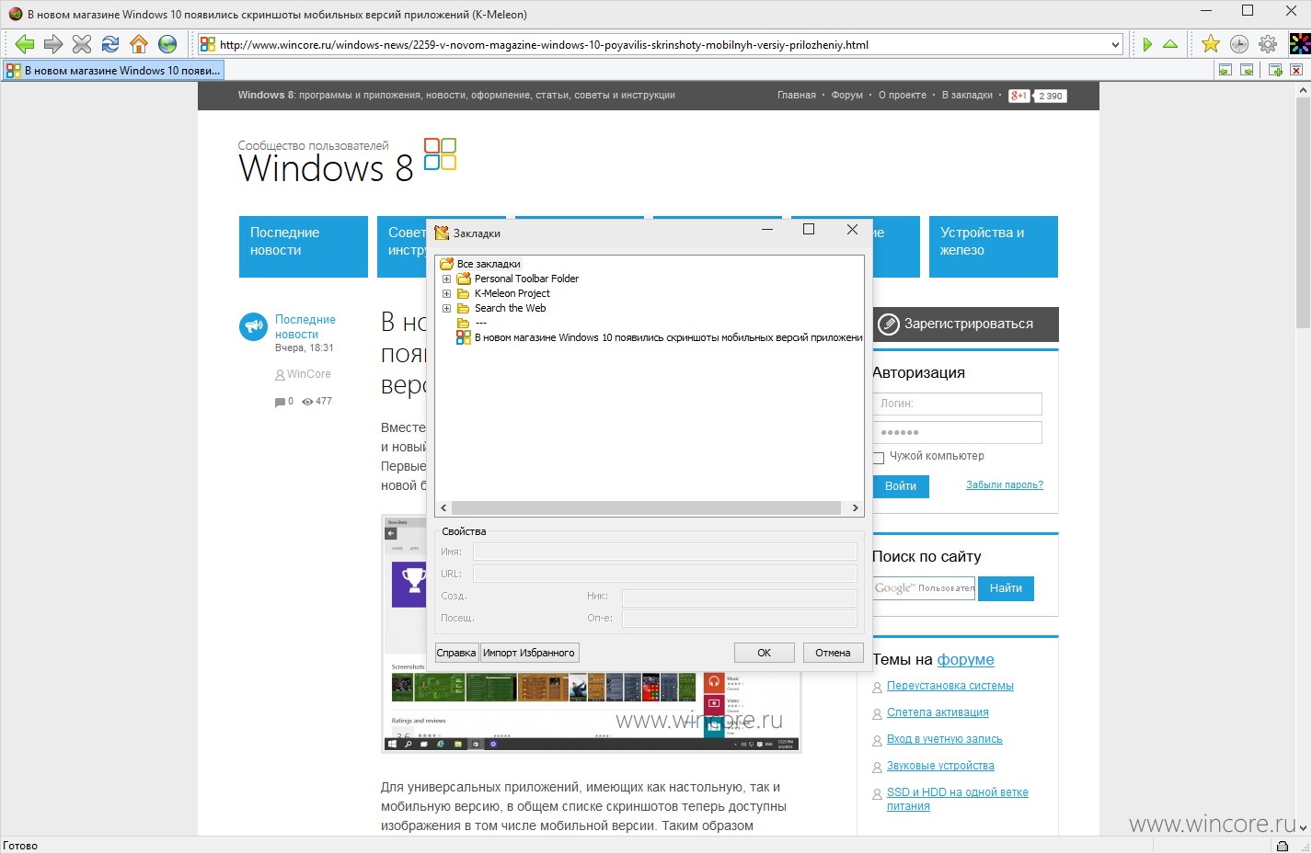Open the address bar dropdown arrow
Viewport: 1312px width, 854px height.
(1115, 44)
